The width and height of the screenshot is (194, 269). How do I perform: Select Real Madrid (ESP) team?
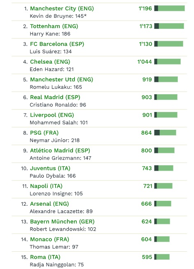click(x=55, y=97)
